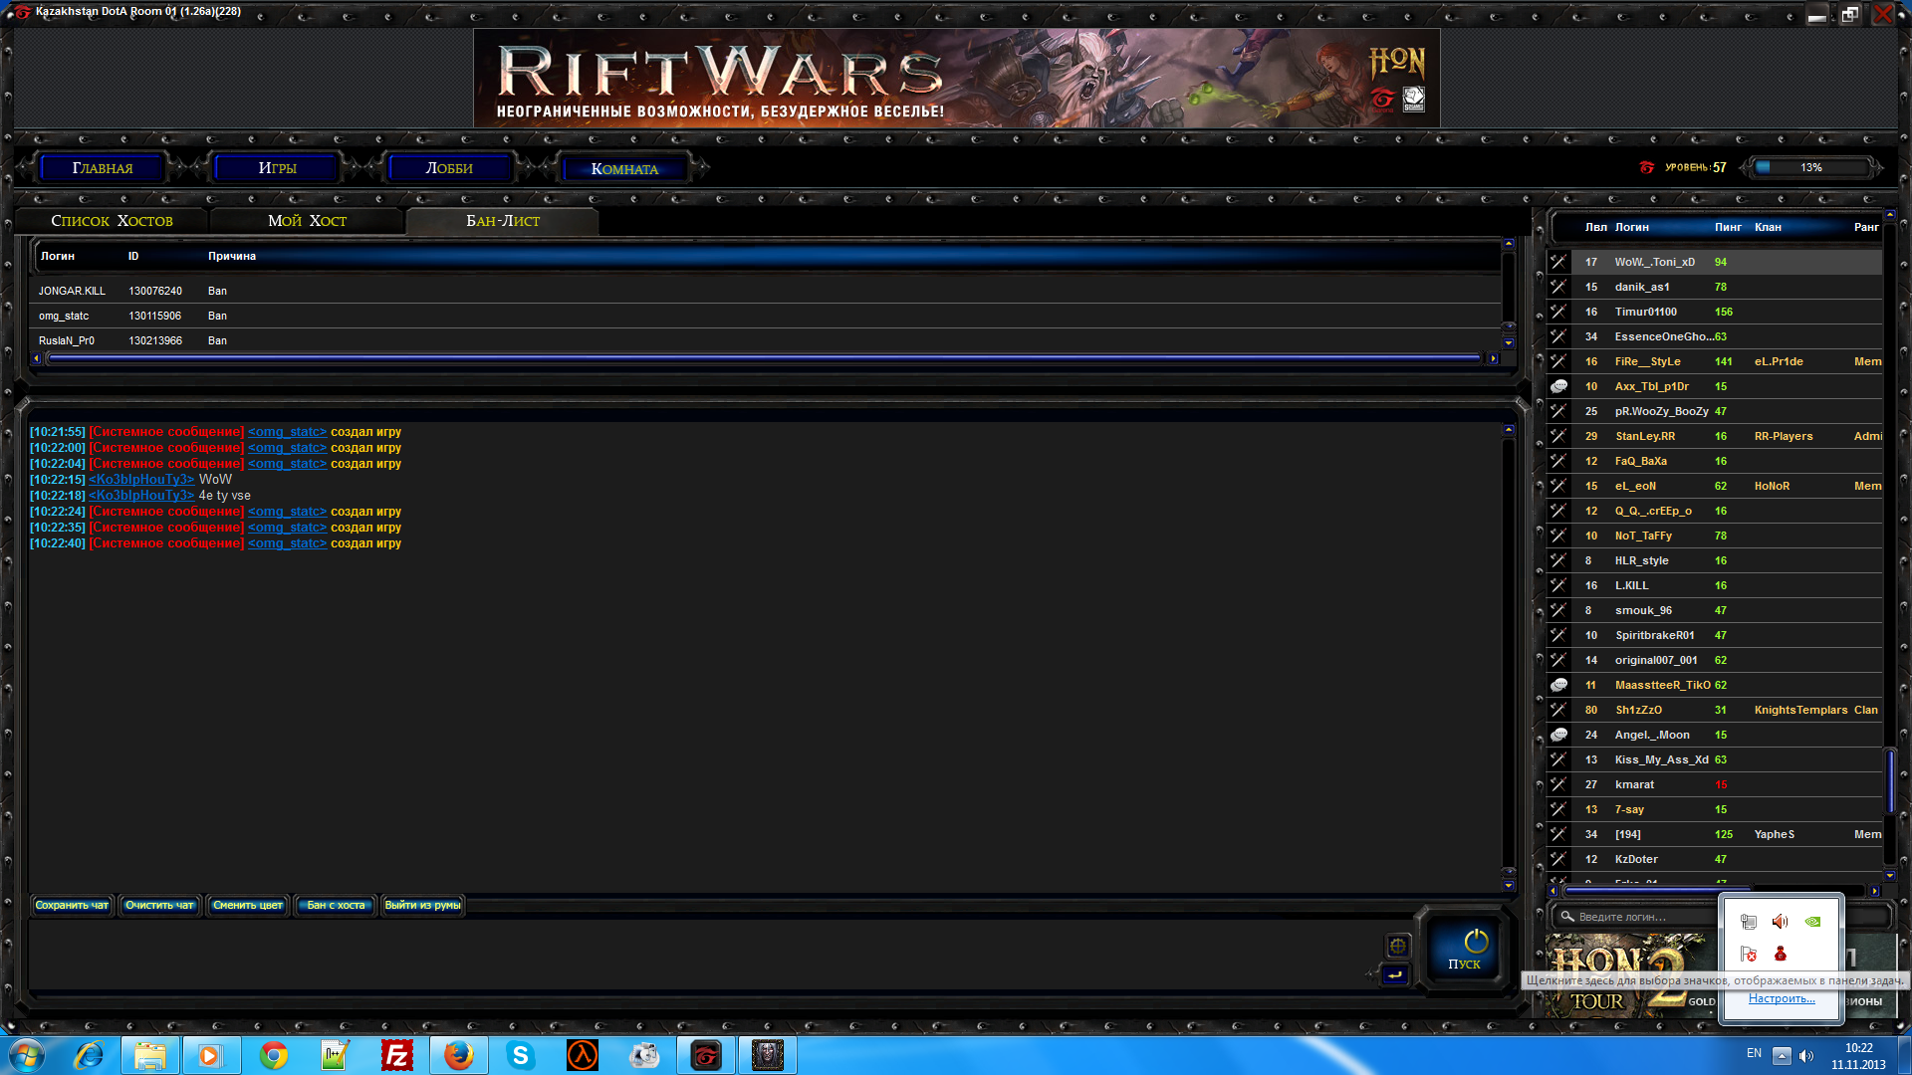This screenshot has height=1075, width=1912.
Task: Click the tray popup volume speaker icon
Action: pyautogui.click(x=1781, y=922)
